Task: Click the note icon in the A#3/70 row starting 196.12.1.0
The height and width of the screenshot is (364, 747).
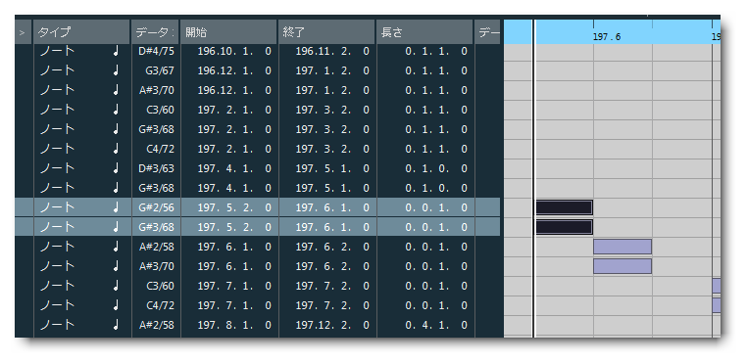Action: tap(116, 90)
